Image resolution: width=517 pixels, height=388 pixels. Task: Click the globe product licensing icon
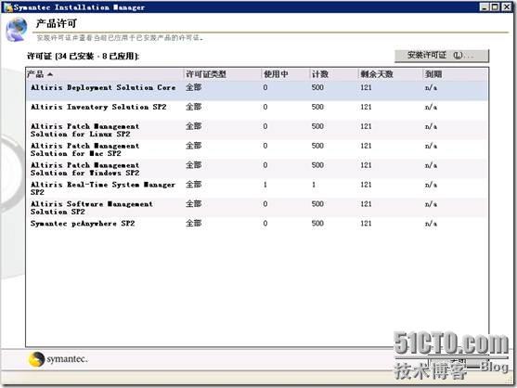(x=17, y=30)
